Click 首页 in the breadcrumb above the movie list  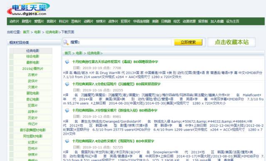(68, 53)
